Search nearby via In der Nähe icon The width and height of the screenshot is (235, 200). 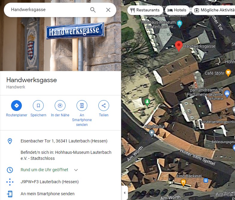60,106
